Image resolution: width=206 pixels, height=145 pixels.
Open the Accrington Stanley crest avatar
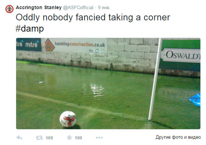coord(9,9)
